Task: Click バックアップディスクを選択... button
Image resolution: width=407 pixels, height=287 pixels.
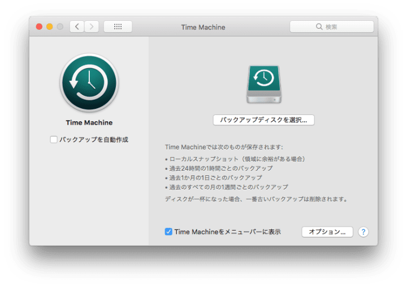Action: [x=264, y=120]
